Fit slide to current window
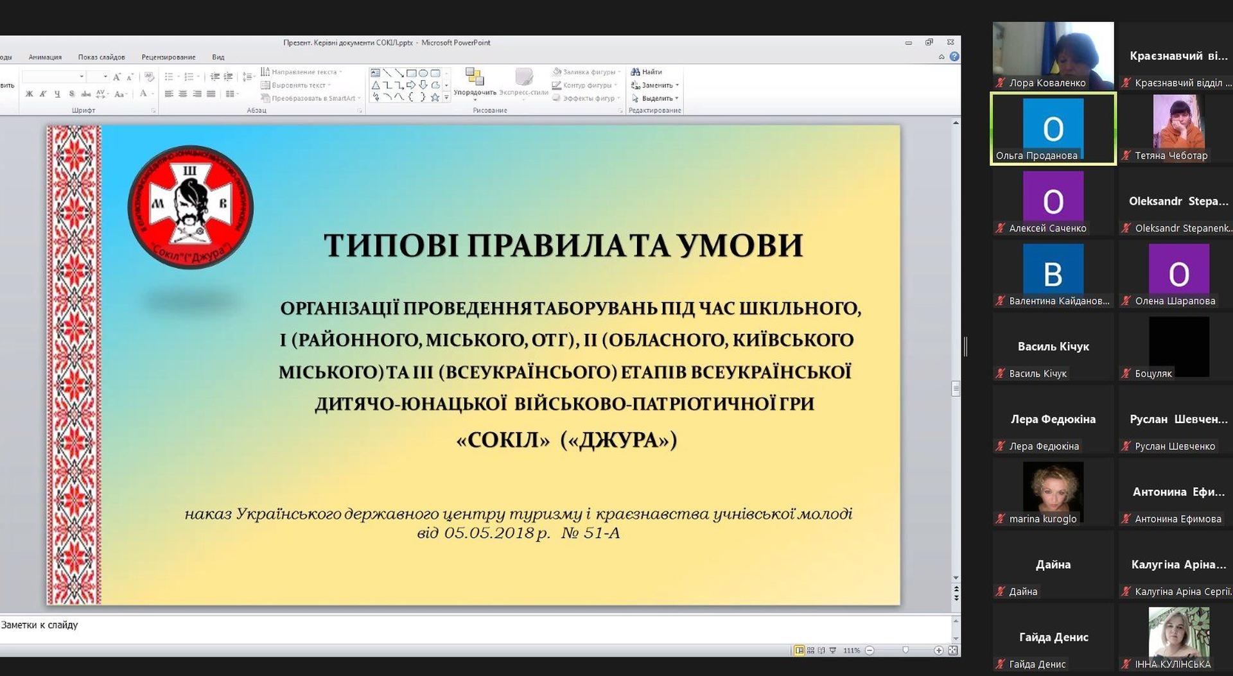 tap(953, 650)
